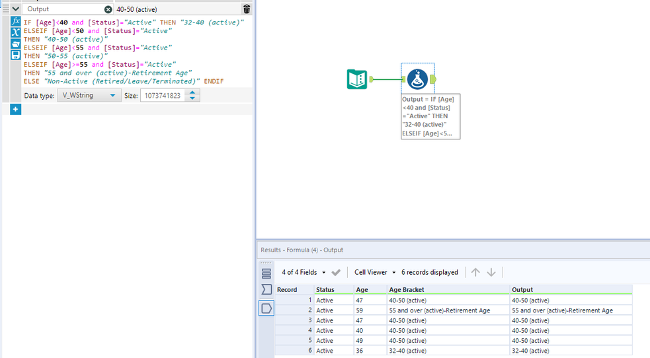The image size is (650, 358).
Task: Select record 6 Output cell 32-40 (active)
Action: coord(571,351)
